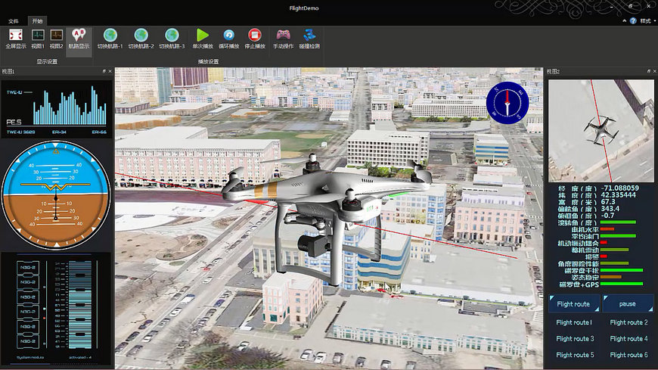Open the help question mark icon

click(633, 20)
